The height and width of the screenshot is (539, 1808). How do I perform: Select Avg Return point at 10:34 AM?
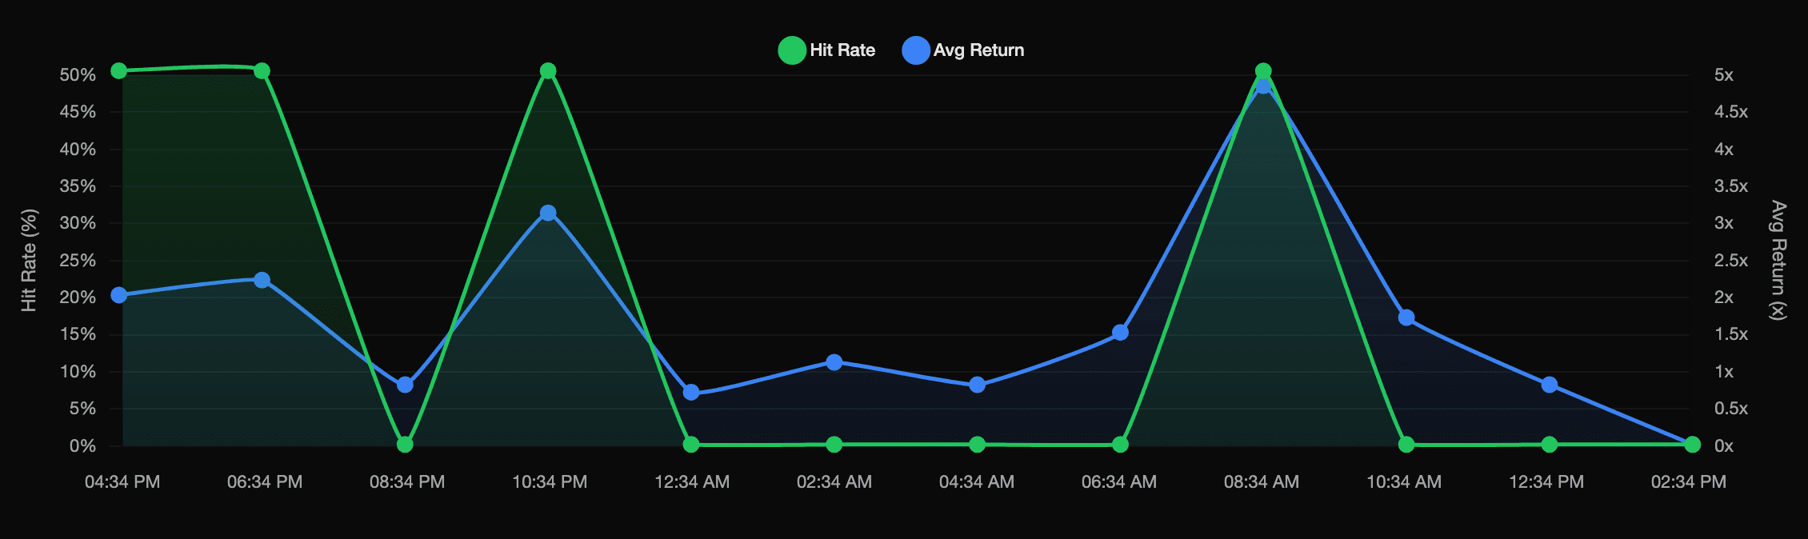(1406, 317)
